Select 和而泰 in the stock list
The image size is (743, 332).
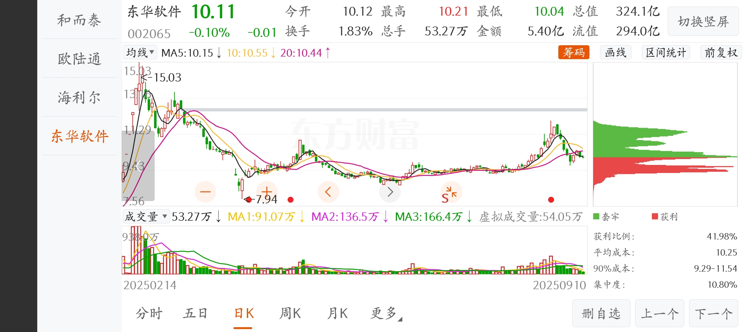click(79, 20)
